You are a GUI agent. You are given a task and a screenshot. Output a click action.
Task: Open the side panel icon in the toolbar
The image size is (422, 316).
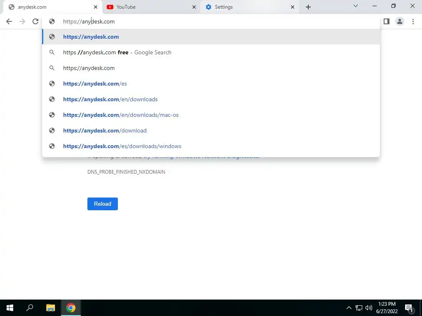pyautogui.click(x=387, y=21)
